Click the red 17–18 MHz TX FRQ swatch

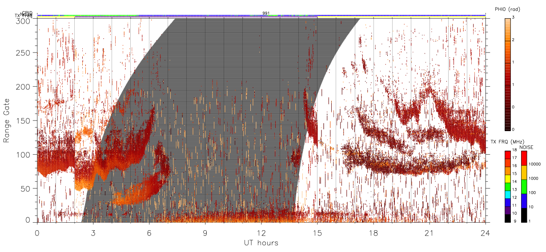(x=507, y=155)
